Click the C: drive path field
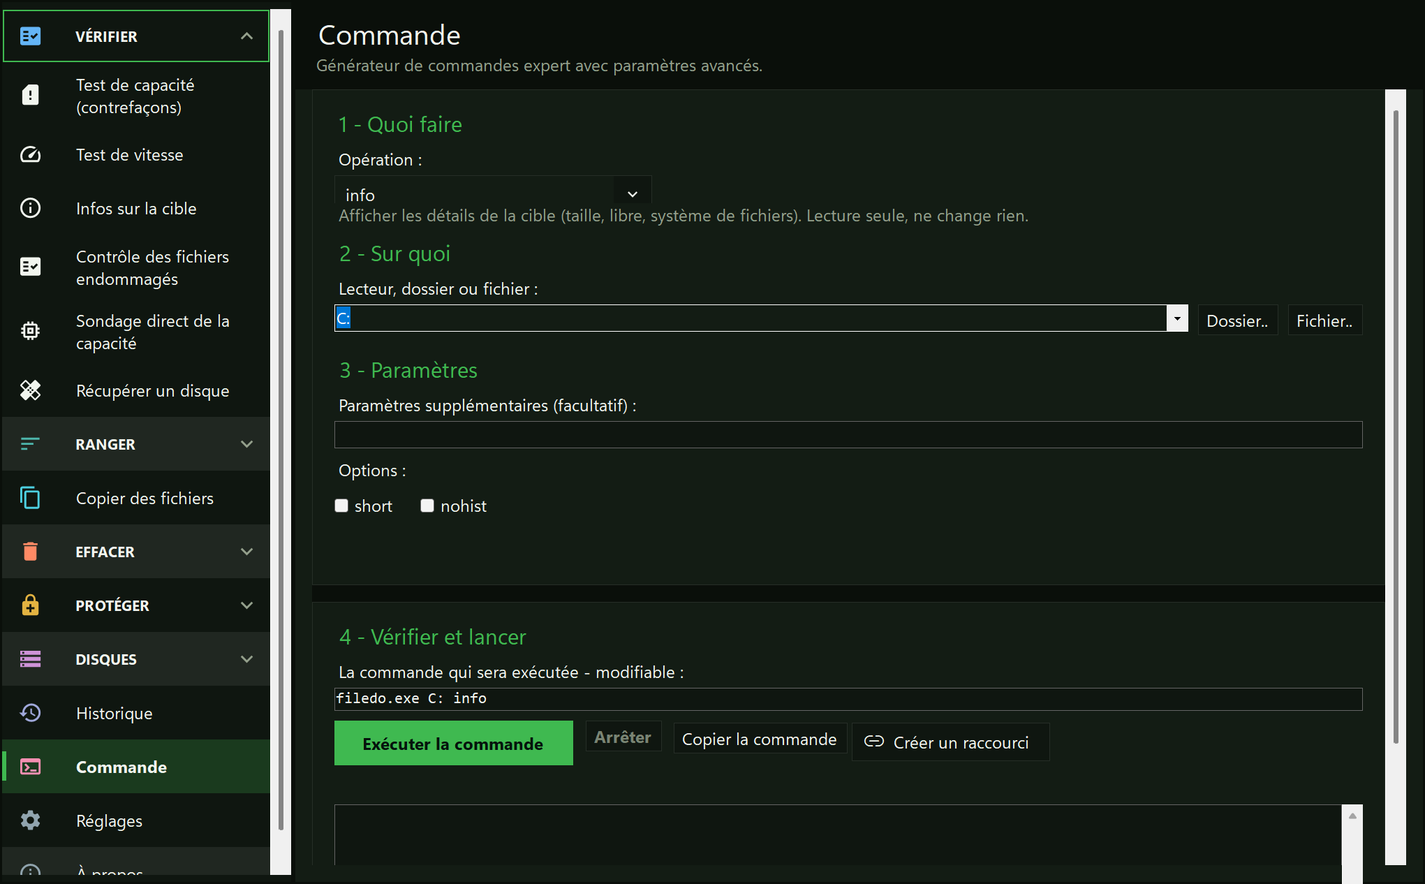 click(751, 318)
